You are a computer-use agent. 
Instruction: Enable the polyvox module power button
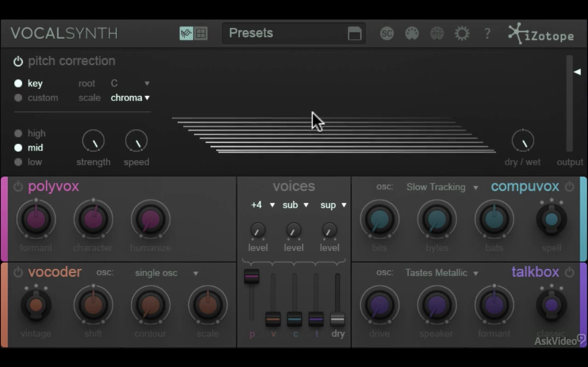point(18,186)
